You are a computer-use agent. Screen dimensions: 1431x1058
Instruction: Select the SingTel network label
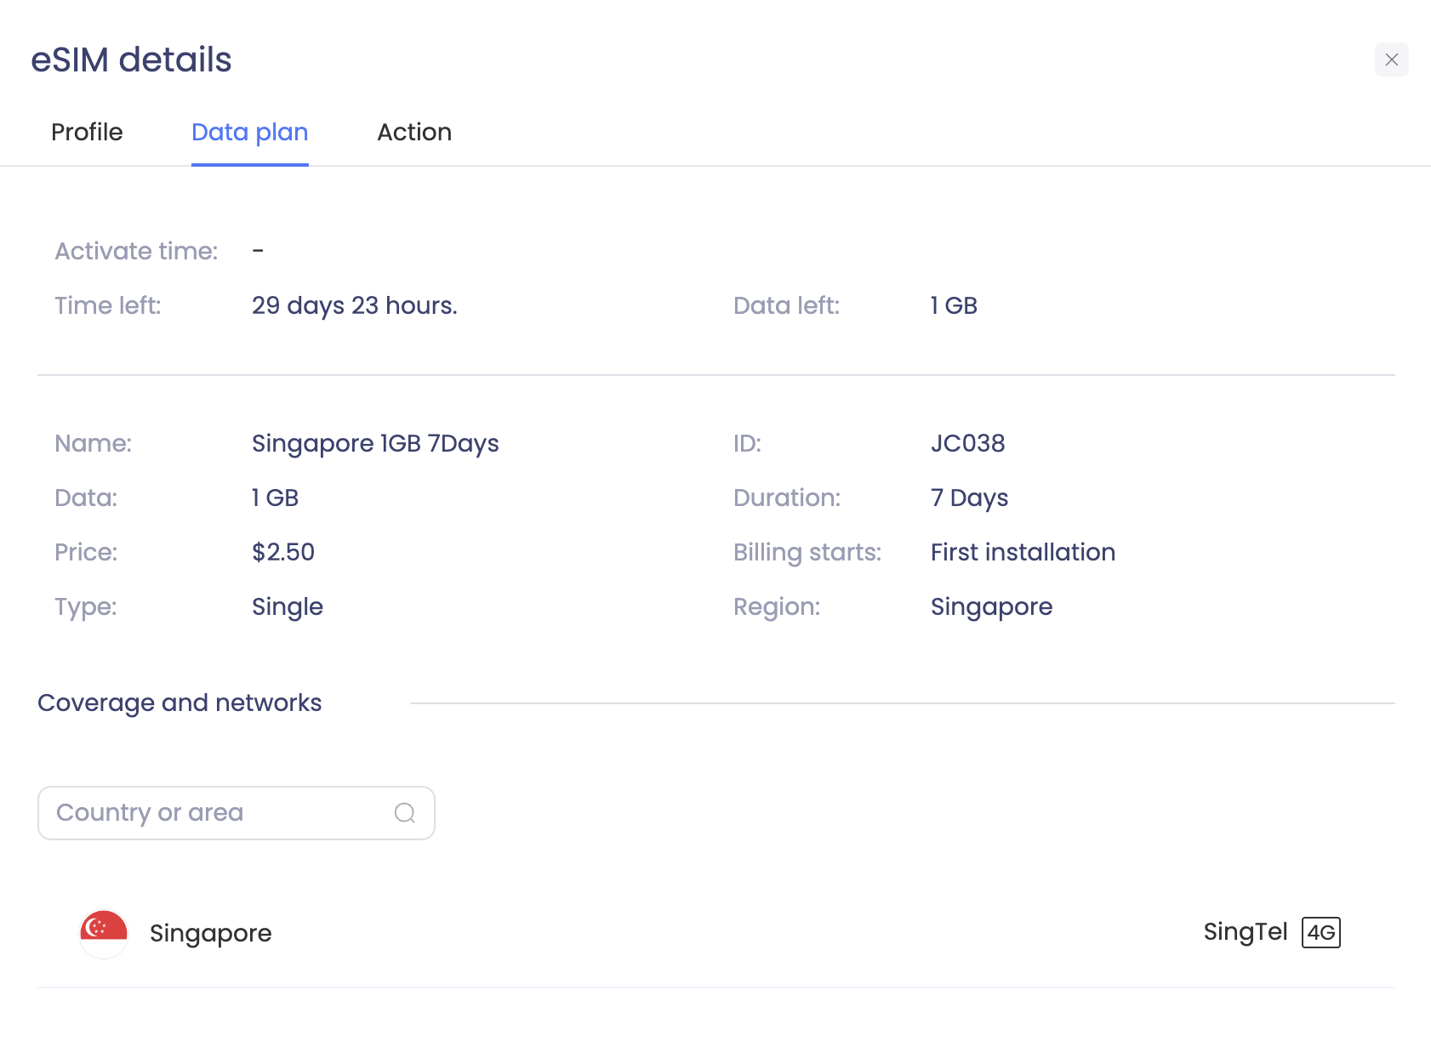(1245, 932)
